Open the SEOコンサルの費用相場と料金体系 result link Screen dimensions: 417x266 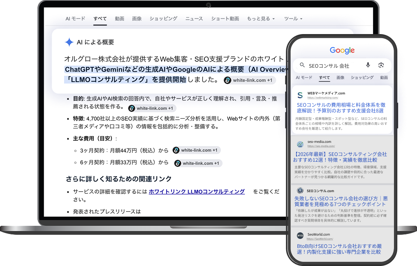pos(341,108)
